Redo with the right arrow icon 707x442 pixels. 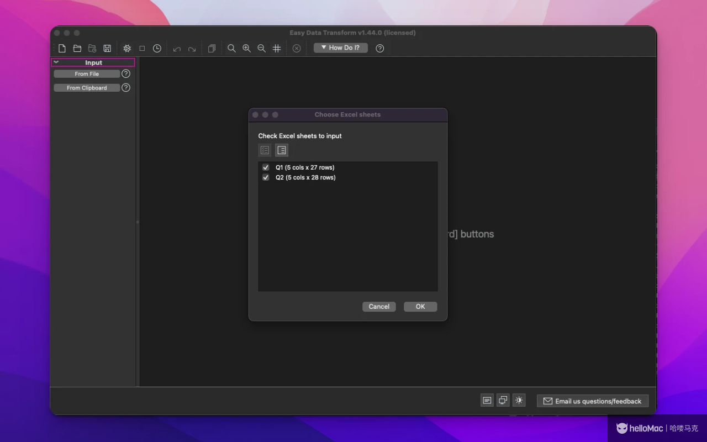(192, 49)
